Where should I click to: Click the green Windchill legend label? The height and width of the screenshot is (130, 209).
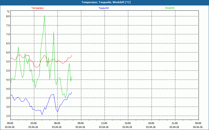tap(170, 8)
